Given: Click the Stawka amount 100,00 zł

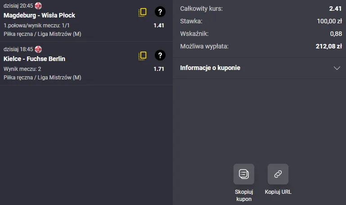Looking at the screenshot, I should 329,21.
